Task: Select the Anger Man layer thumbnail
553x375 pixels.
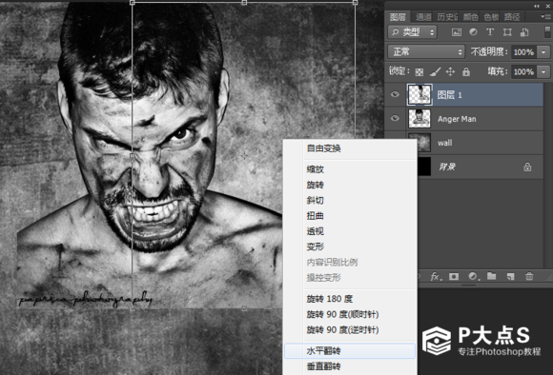Action: [x=420, y=119]
